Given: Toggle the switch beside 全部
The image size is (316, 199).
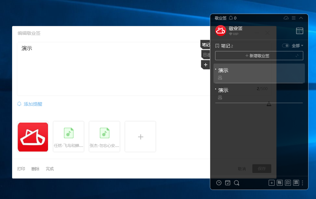Looking at the screenshot, I should [x=286, y=46].
